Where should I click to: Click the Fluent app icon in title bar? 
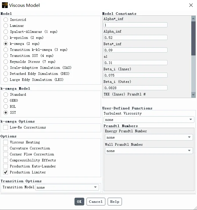5,5
